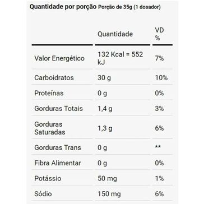Image resolution: width=204 pixels, height=204 pixels.
Task: Select the 'Porção de 35g (1 dosador)' text
Action: click(129, 7)
